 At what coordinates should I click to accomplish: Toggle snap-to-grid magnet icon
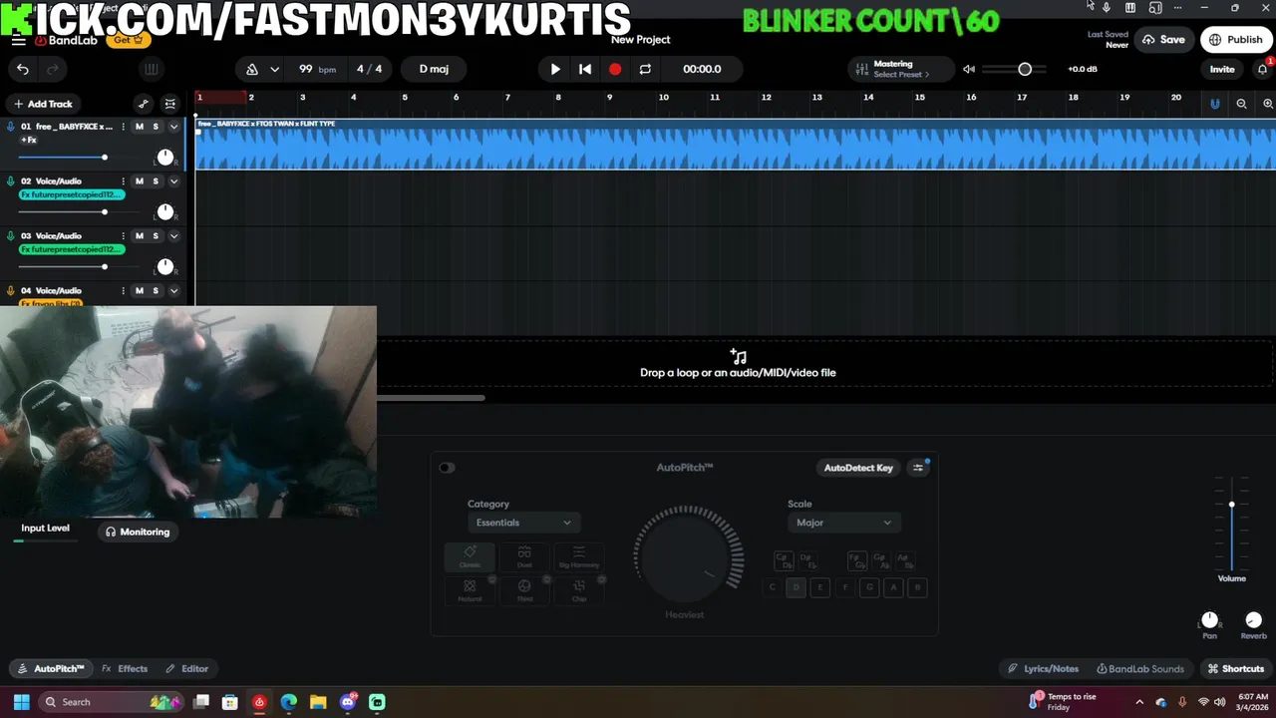1214,104
